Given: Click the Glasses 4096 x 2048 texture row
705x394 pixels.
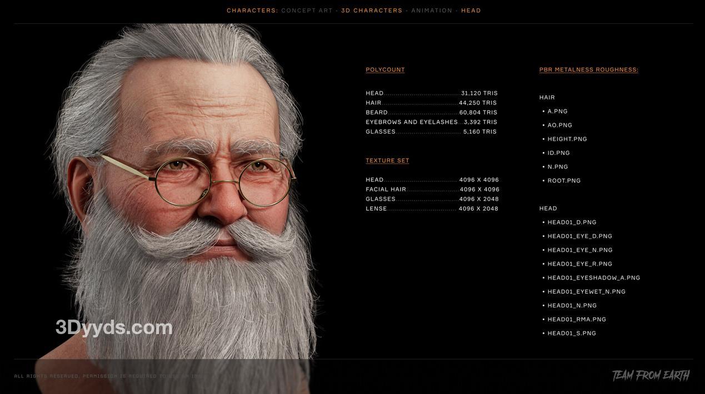Looking at the screenshot, I should pos(432,199).
